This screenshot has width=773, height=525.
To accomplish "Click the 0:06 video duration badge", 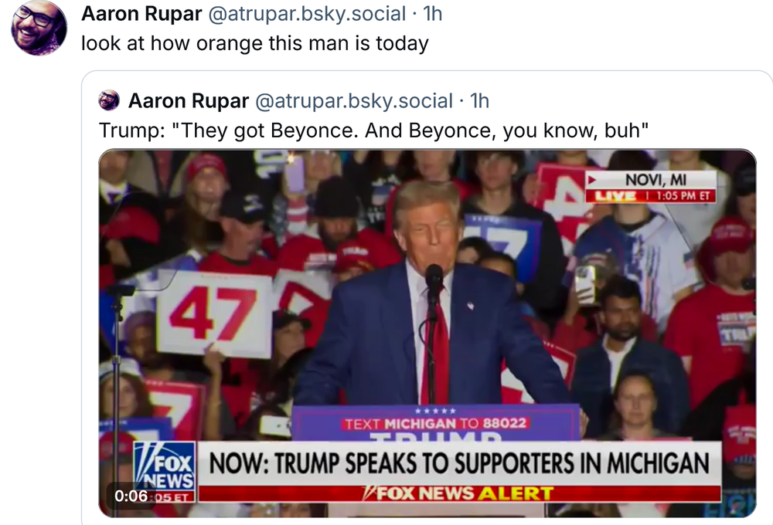I will (x=131, y=496).
